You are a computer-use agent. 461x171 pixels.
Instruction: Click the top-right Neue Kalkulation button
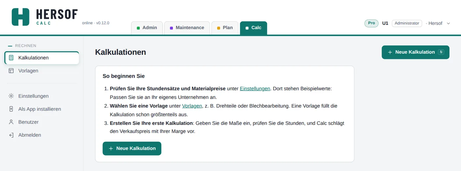point(416,52)
